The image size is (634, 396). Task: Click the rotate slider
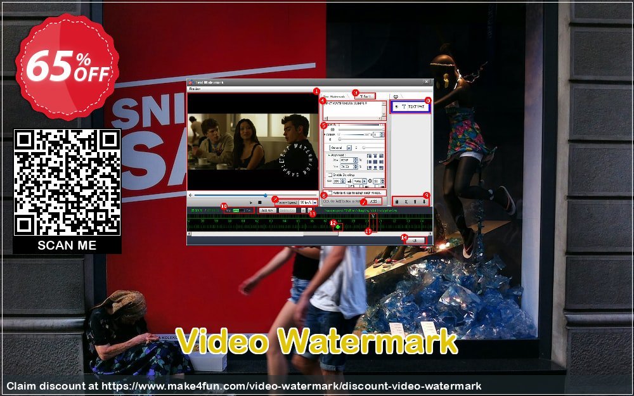coord(361,139)
